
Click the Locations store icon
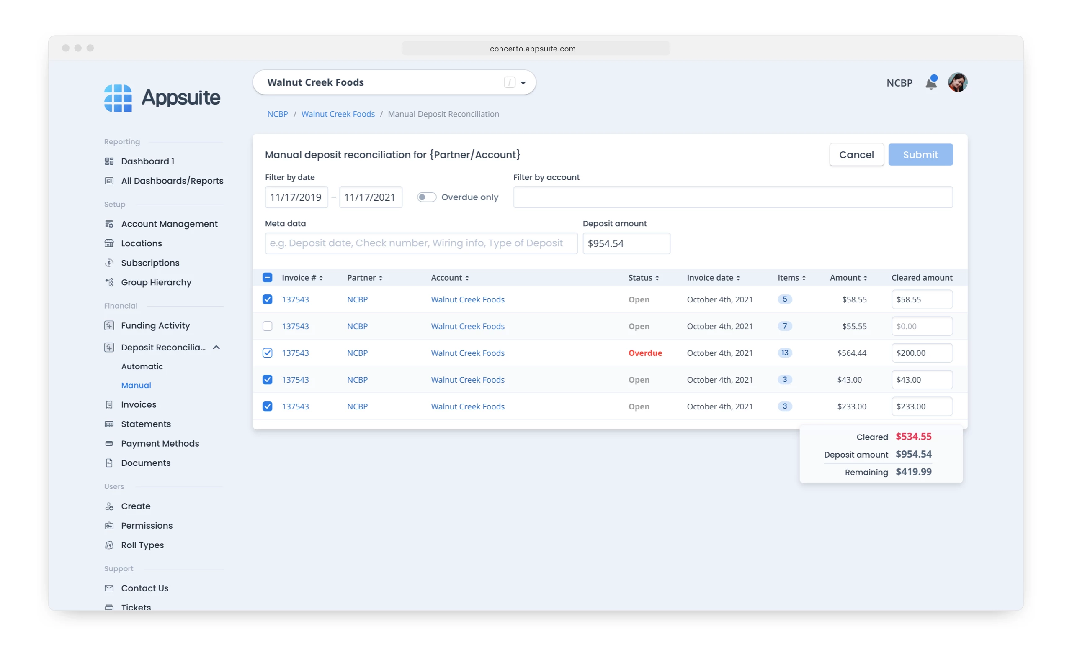pos(109,243)
